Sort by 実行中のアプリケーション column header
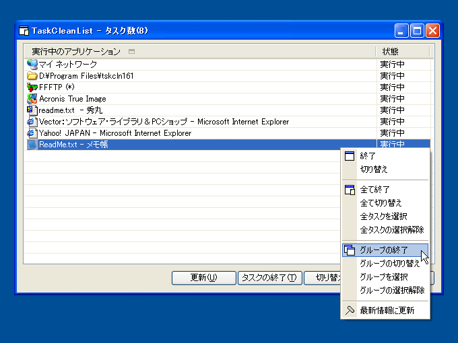 tap(200, 52)
